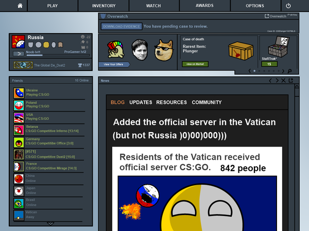Image resolution: width=309 pixels, height=231 pixels.
Task: Open the INVENTORY menu
Action: (x=104, y=6)
